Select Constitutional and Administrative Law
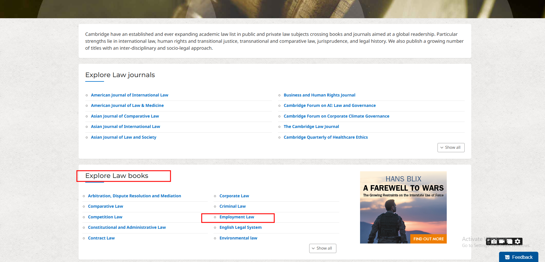This screenshot has height=262, width=545. pos(127,227)
